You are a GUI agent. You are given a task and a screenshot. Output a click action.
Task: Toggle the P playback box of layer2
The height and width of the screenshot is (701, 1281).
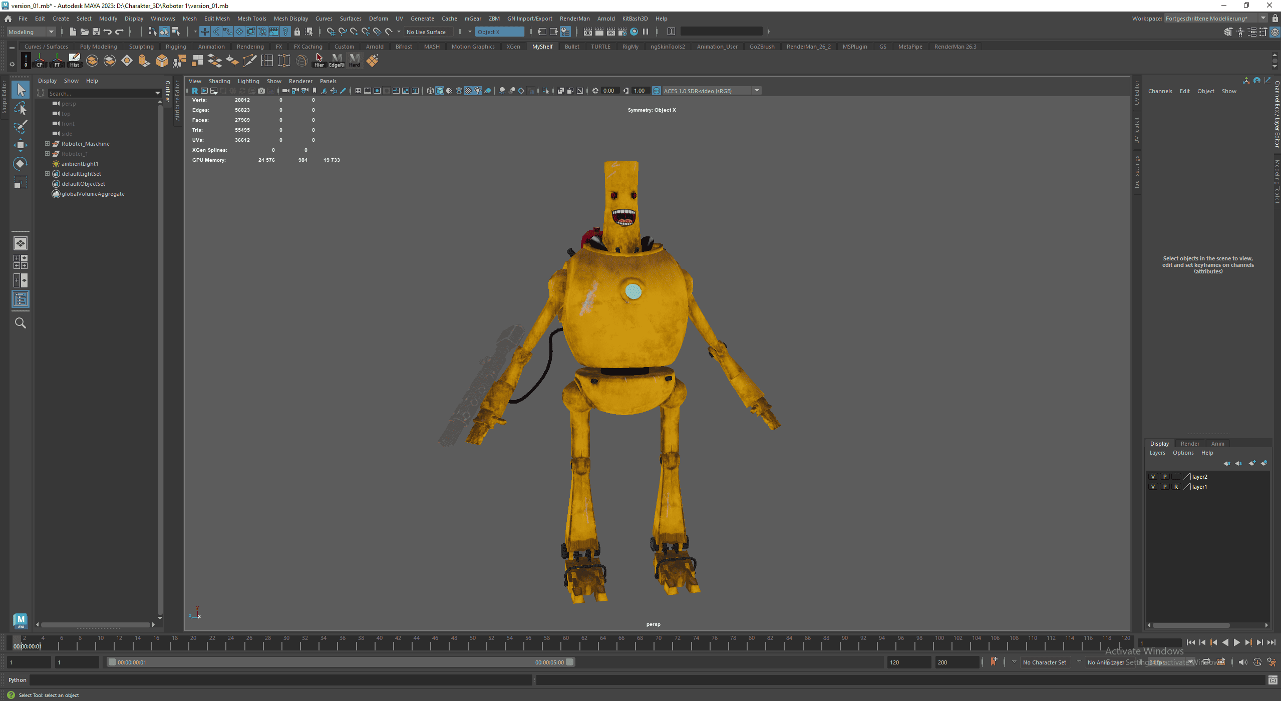coord(1164,477)
